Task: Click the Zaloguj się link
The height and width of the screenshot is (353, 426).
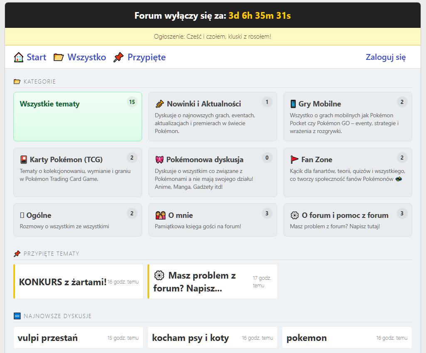Action: pyautogui.click(x=386, y=57)
